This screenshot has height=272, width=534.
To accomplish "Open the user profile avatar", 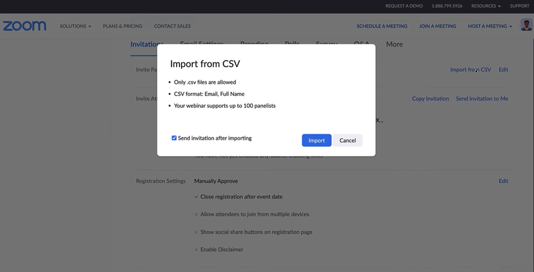I will pyautogui.click(x=526, y=25).
